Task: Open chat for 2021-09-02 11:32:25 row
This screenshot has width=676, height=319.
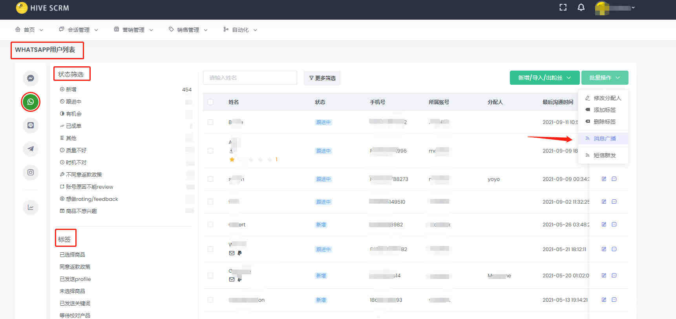Action: (614, 202)
